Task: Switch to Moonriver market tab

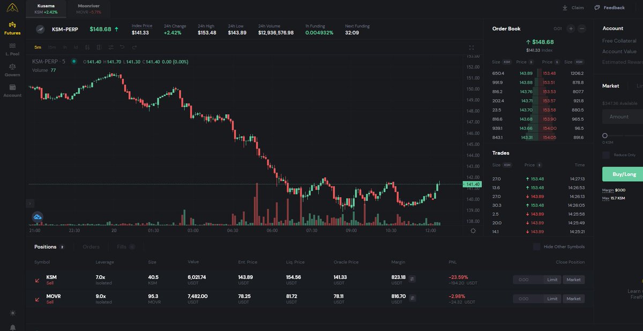Action: point(88,8)
